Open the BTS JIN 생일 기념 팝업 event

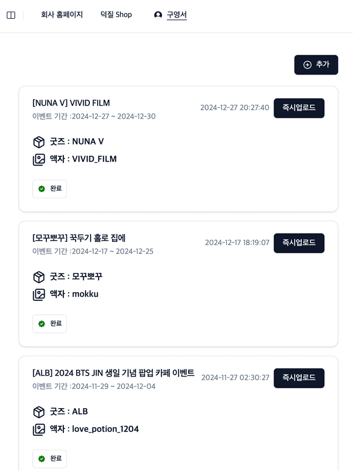tap(113, 373)
